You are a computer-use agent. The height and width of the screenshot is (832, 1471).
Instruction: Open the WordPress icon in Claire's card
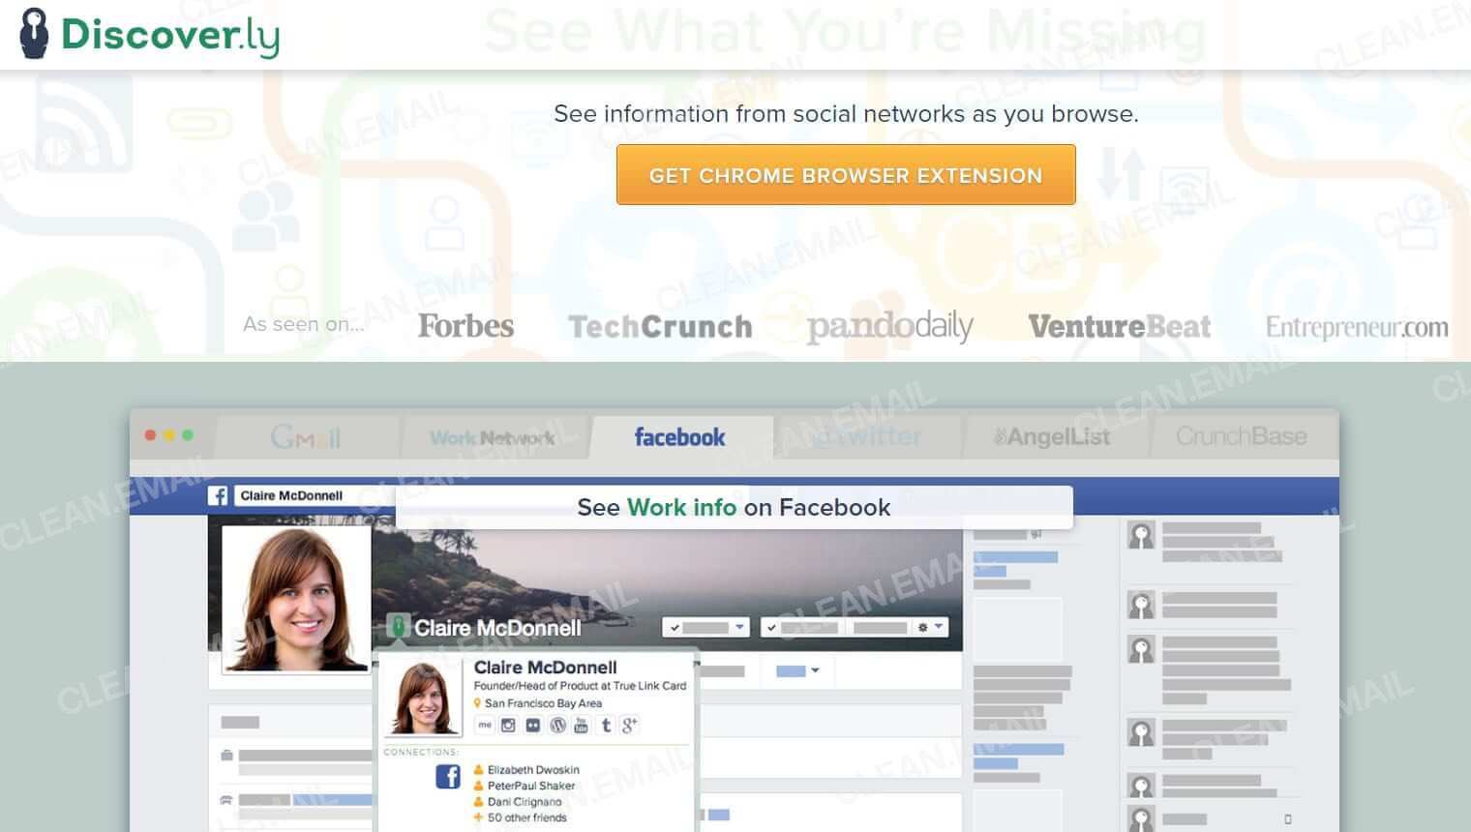tap(557, 725)
